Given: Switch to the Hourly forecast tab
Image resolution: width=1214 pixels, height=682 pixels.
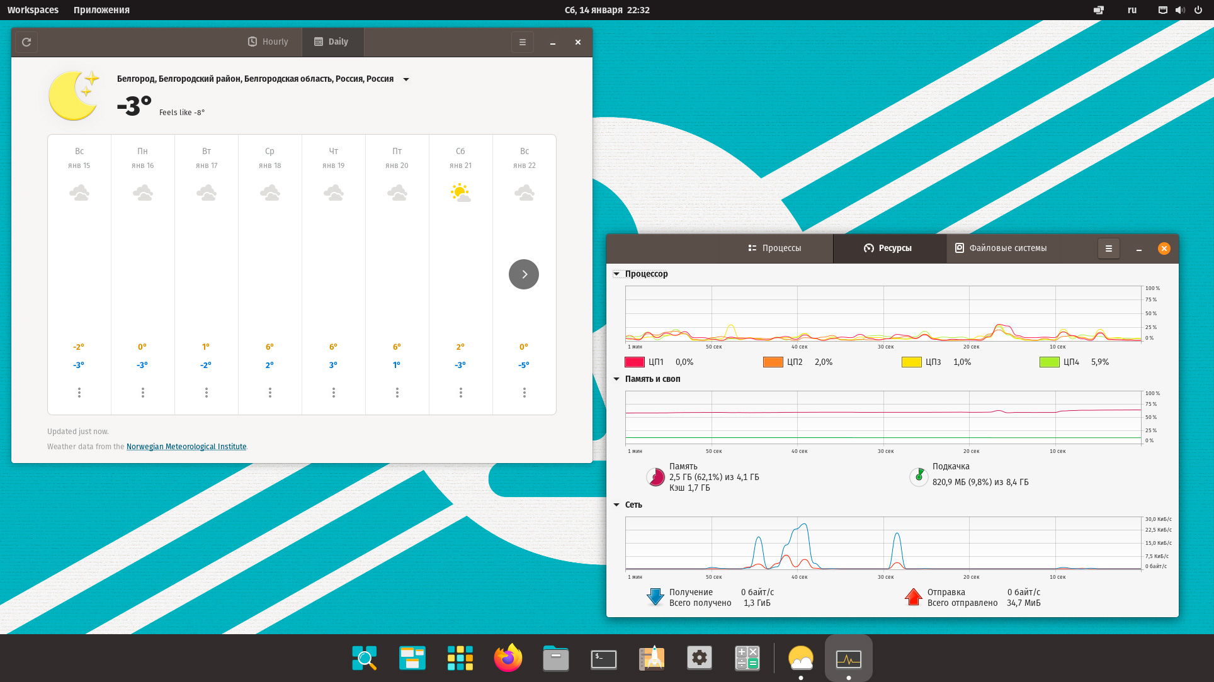Looking at the screenshot, I should (x=268, y=42).
